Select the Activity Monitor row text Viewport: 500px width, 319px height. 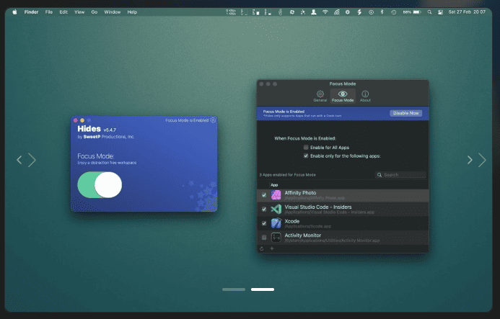[303, 235]
